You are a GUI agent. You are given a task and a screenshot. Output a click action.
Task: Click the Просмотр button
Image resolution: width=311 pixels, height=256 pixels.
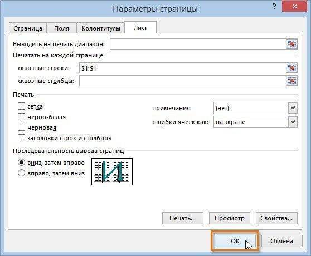(230, 218)
